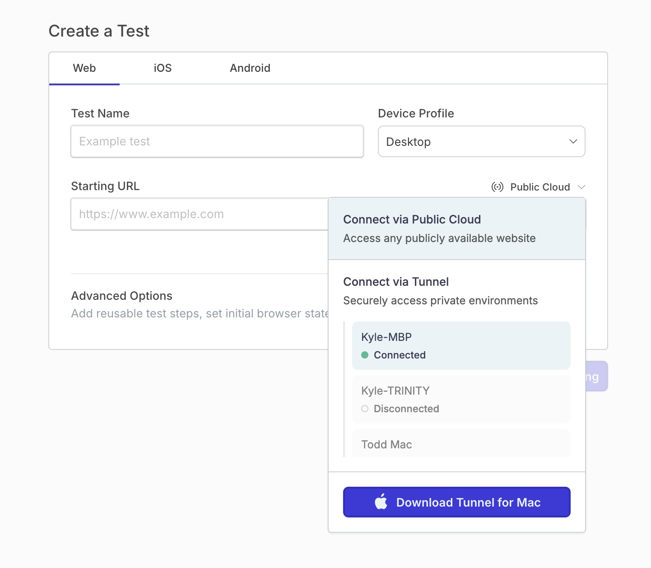
Task: Pick the Todd Mac tunnel entry
Action: click(461, 444)
